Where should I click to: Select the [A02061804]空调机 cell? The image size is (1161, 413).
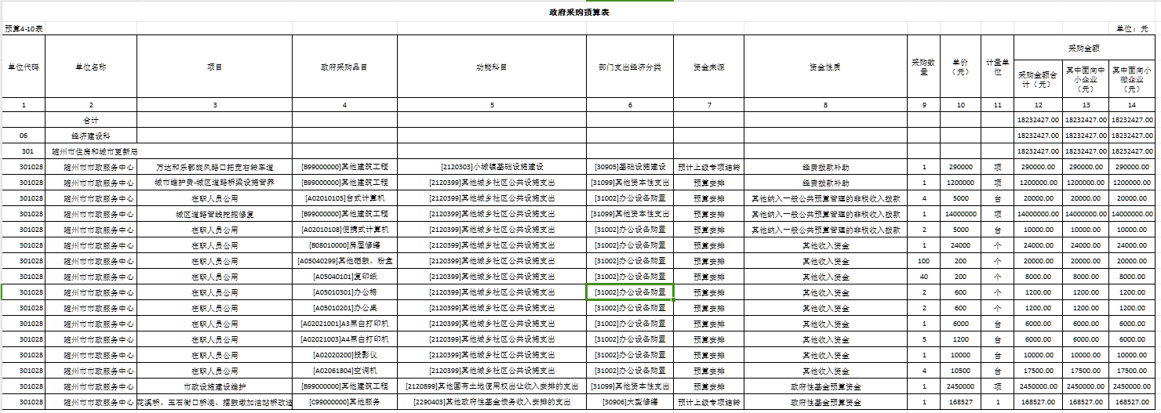(x=344, y=371)
